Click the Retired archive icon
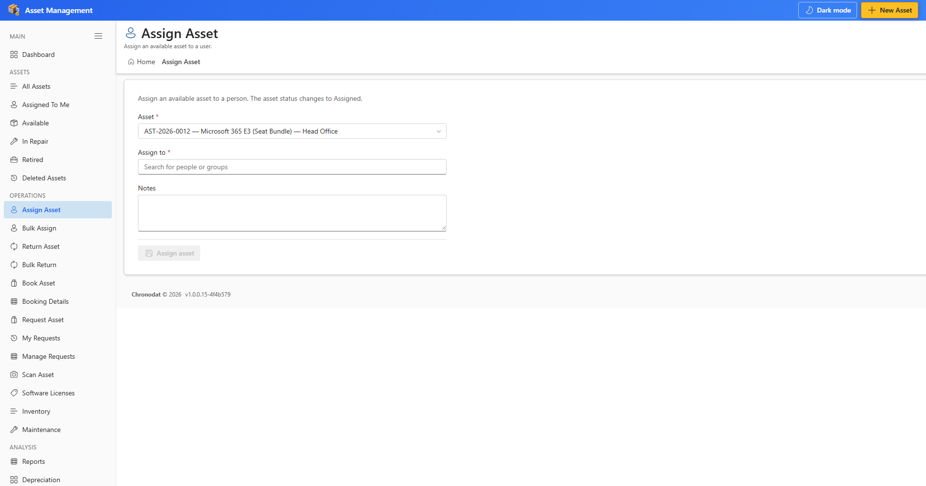This screenshot has height=486, width=926. click(x=14, y=160)
